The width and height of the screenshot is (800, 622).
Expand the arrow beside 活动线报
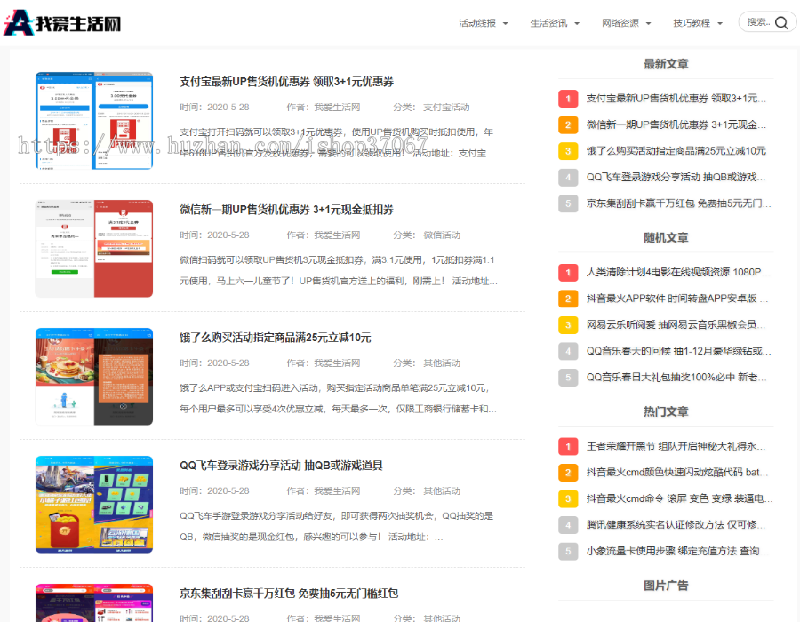(505, 23)
